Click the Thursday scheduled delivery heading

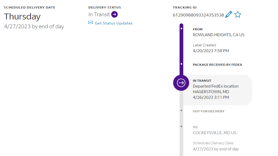22,17
